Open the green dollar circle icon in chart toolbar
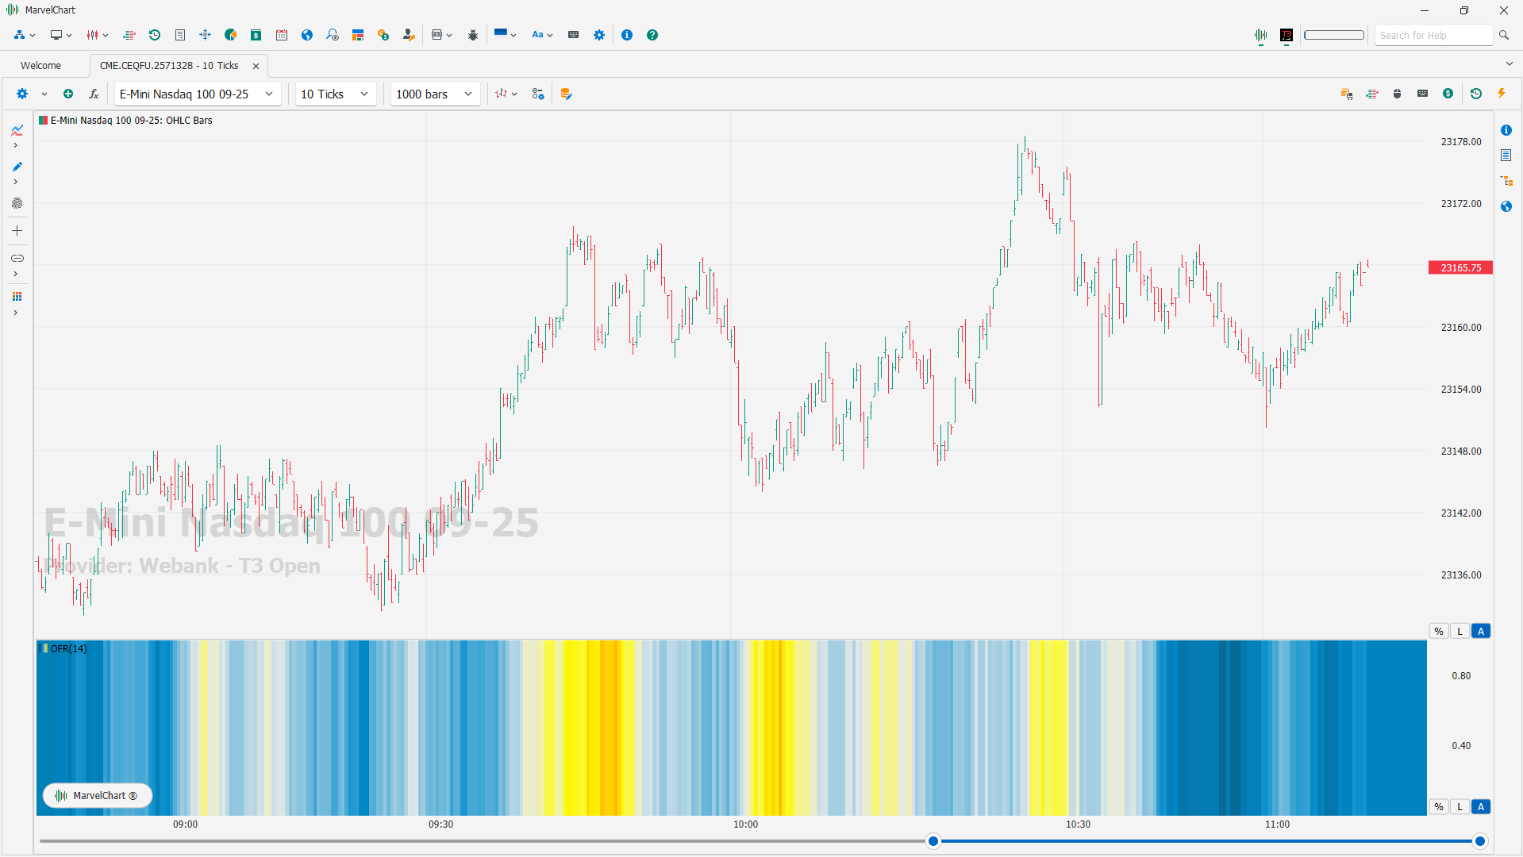The height and width of the screenshot is (857, 1523). (x=1448, y=94)
